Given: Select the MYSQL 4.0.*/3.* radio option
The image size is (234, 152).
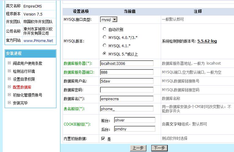Looking at the screenshot, I should click(x=104, y=37).
